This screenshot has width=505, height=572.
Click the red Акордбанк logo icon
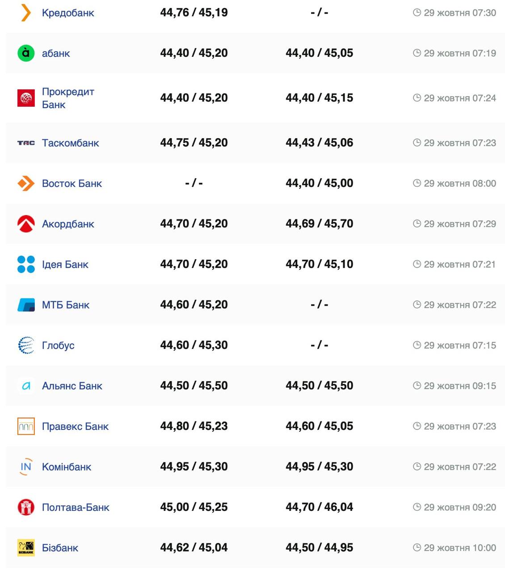tap(26, 224)
